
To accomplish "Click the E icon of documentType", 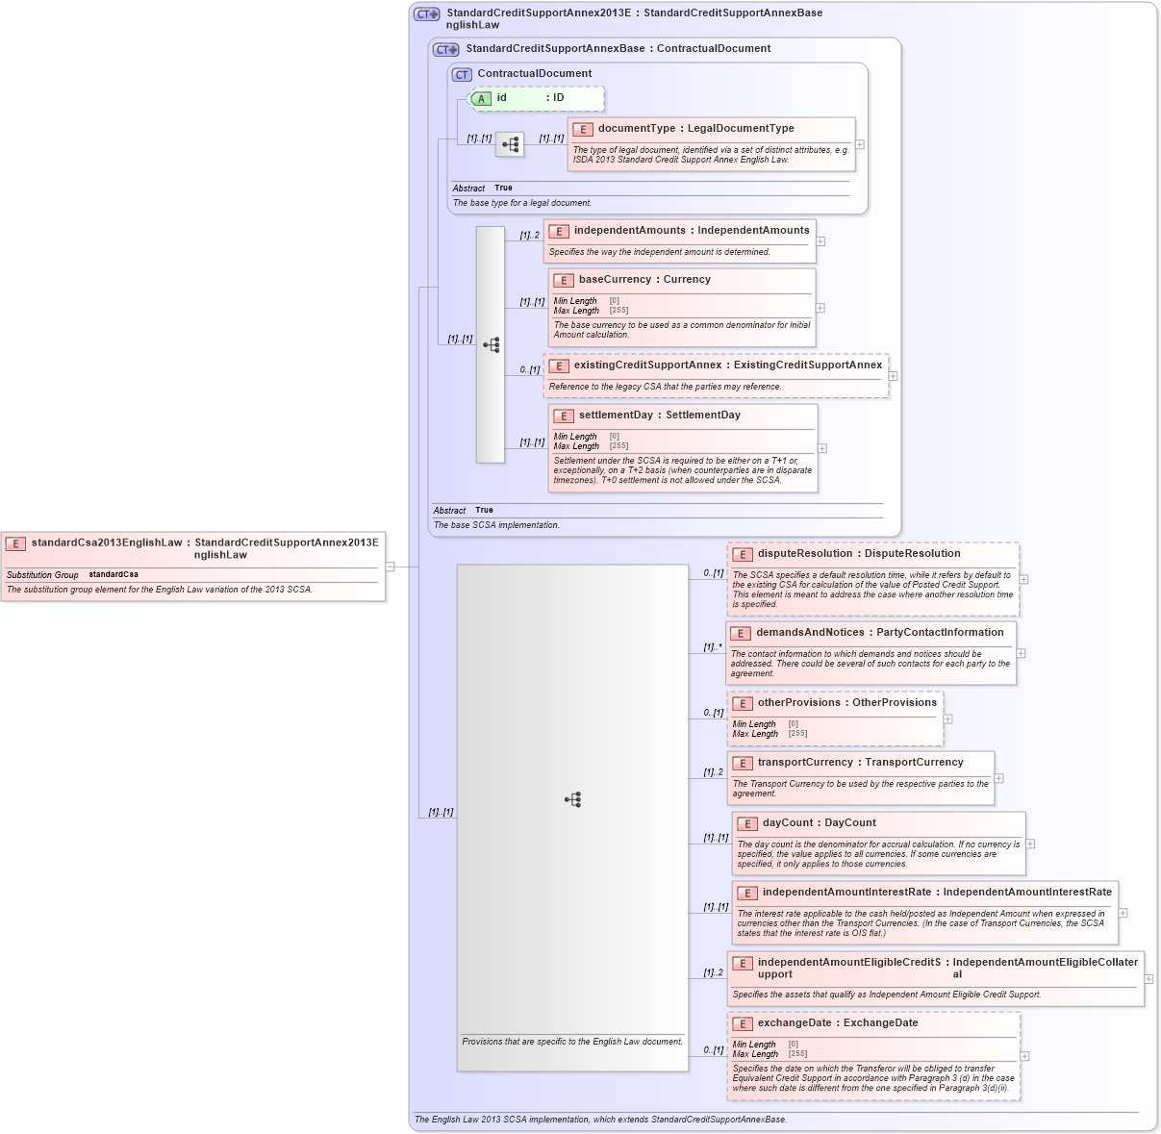I will coord(583,128).
